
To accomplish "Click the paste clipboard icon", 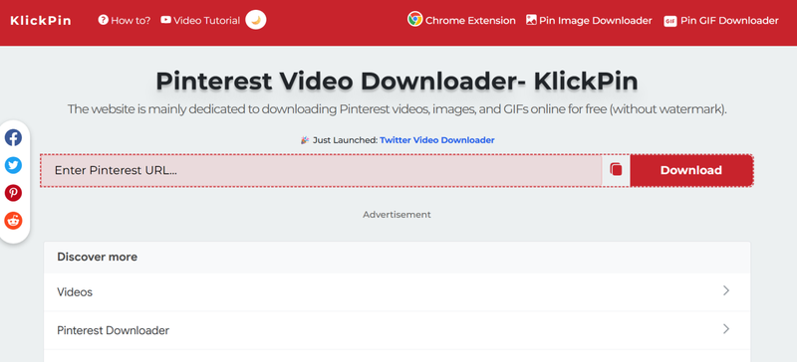I will pos(616,170).
